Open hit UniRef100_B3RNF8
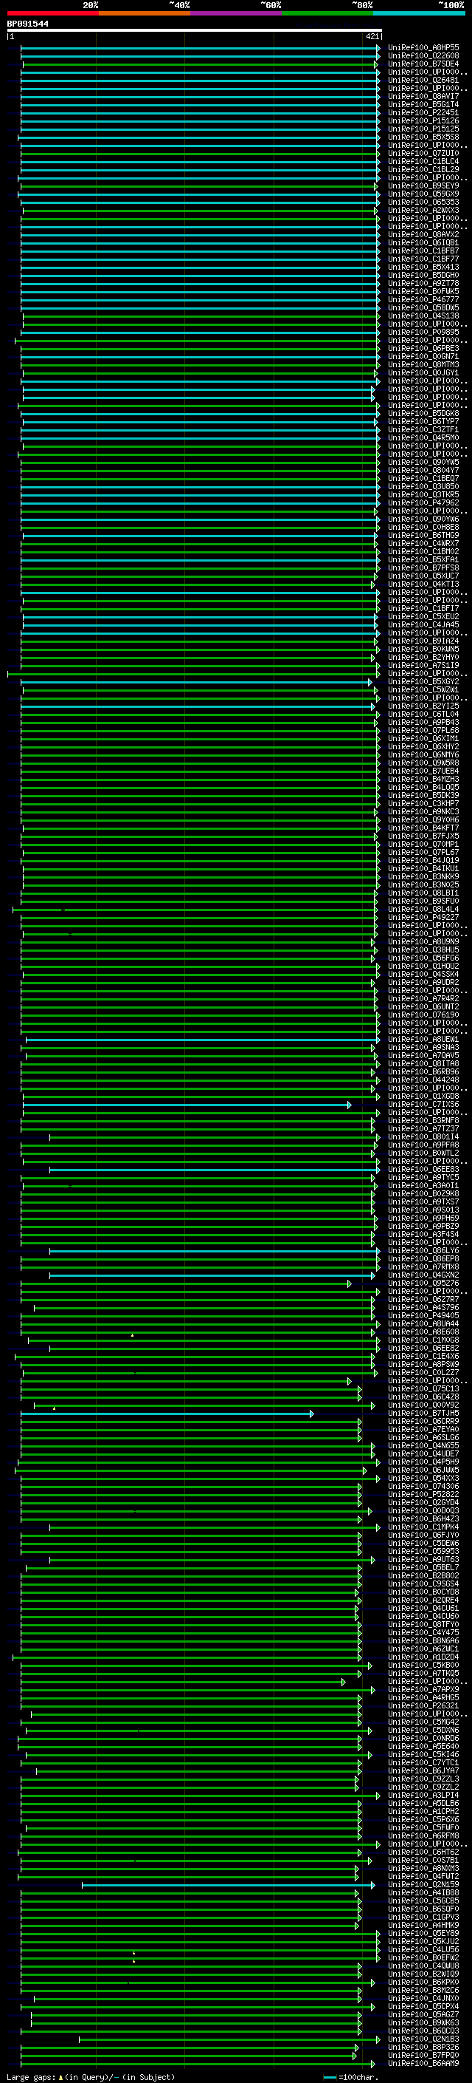This screenshot has height=2083, width=472. pos(423,1121)
